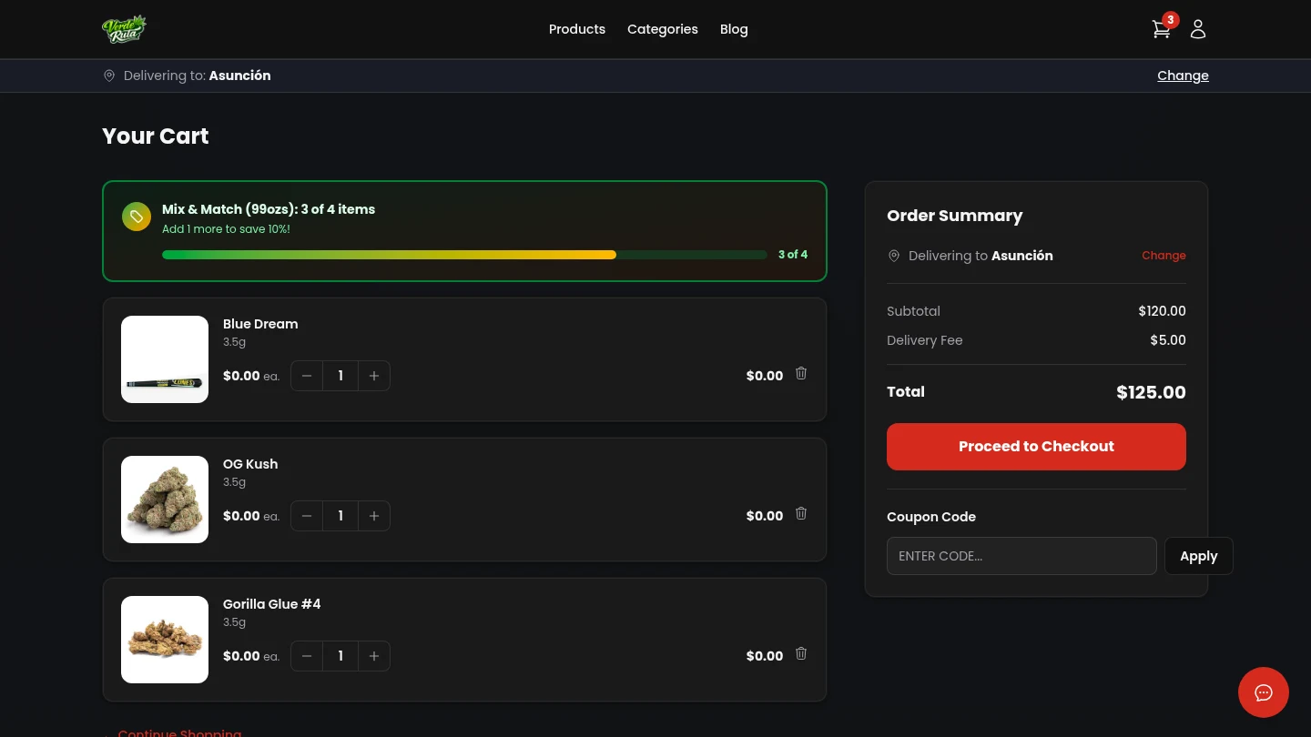Click the Continue Shopping link
This screenshot has height=737, width=1311.
tap(179, 732)
